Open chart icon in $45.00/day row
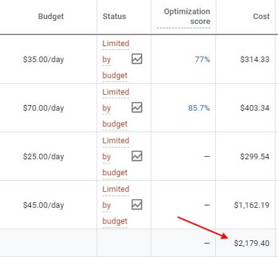Image resolution: width=278 pixels, height=257 pixels. (x=137, y=205)
